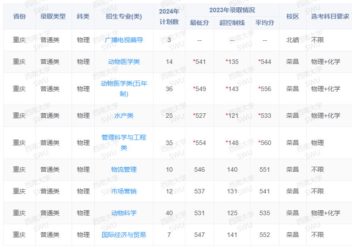The width and height of the screenshot is (352, 246).
Task: Open the 管理科学与工程类 major link
Action: coord(124,143)
